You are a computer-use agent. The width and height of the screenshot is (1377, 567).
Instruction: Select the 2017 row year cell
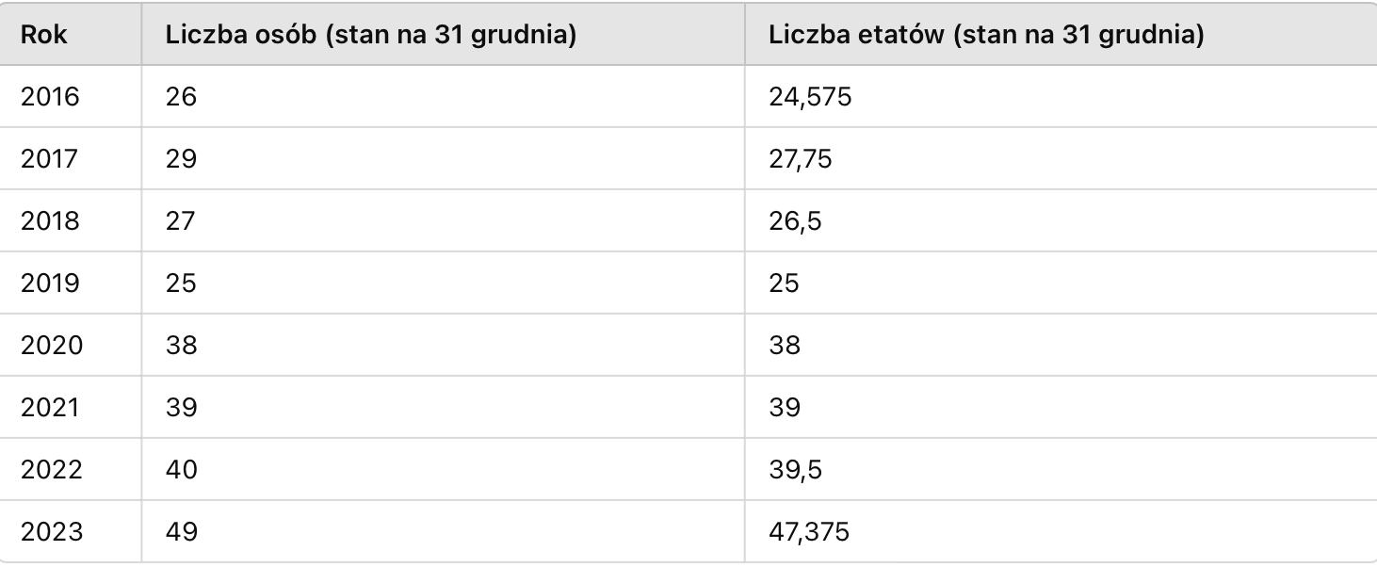pyautogui.click(x=71, y=158)
